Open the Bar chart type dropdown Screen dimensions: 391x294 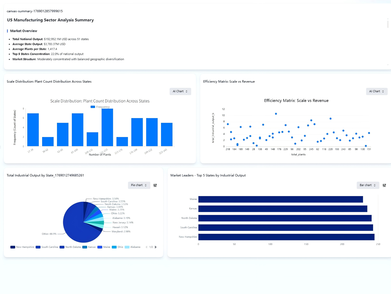click(x=368, y=185)
